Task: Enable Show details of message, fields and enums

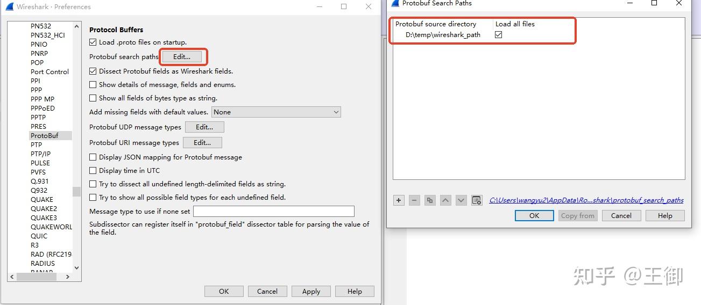Action: pos(93,85)
